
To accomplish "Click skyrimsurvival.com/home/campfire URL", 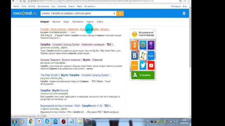I will click(x=54, y=93).
